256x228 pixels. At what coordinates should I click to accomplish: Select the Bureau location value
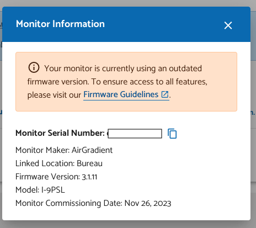click(x=89, y=163)
